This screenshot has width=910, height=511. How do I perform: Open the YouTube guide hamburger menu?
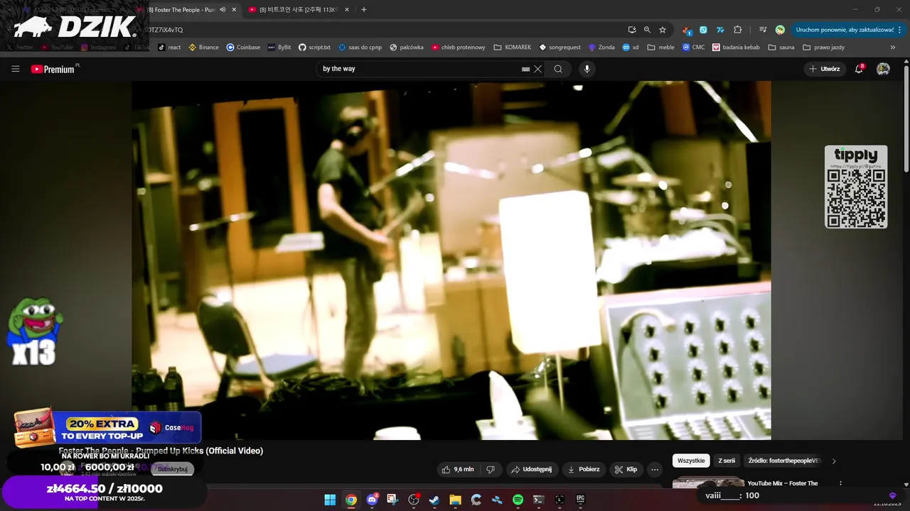pos(15,69)
